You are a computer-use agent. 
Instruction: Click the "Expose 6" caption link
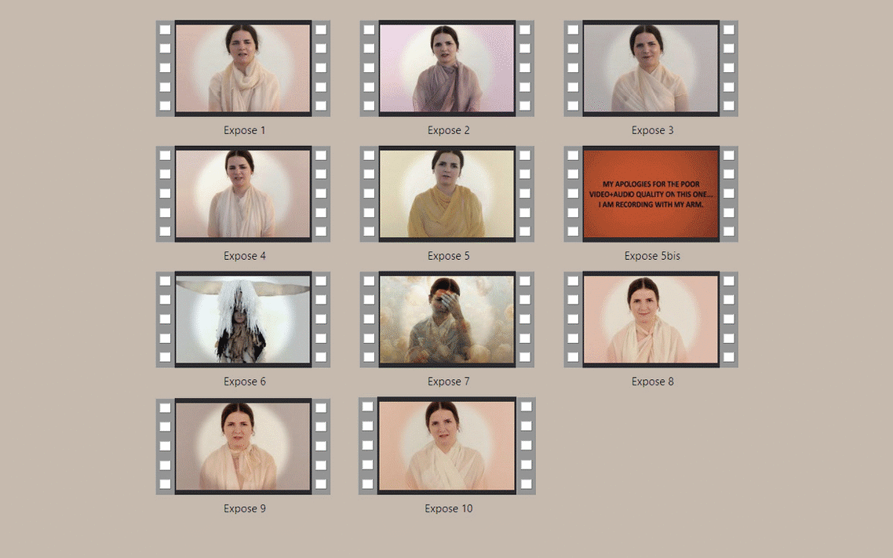tap(244, 381)
